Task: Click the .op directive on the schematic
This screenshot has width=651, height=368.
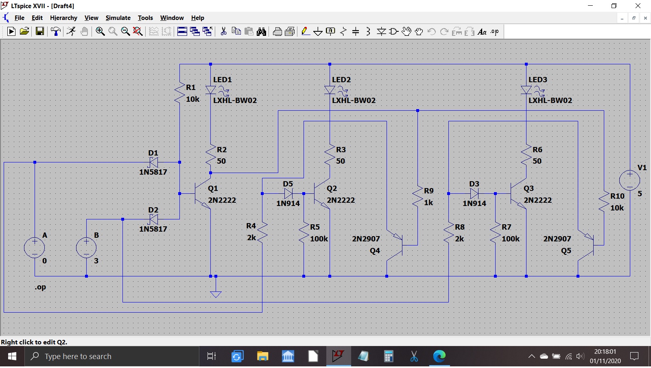Action: point(40,287)
